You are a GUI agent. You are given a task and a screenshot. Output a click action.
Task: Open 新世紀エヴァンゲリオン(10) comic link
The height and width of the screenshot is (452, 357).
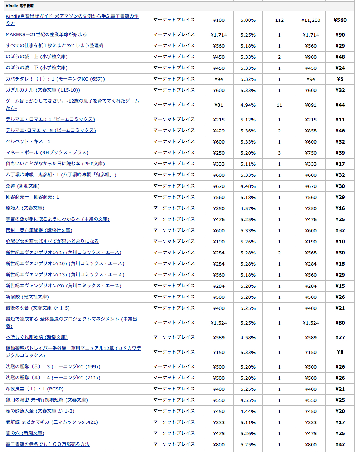pos(65,264)
